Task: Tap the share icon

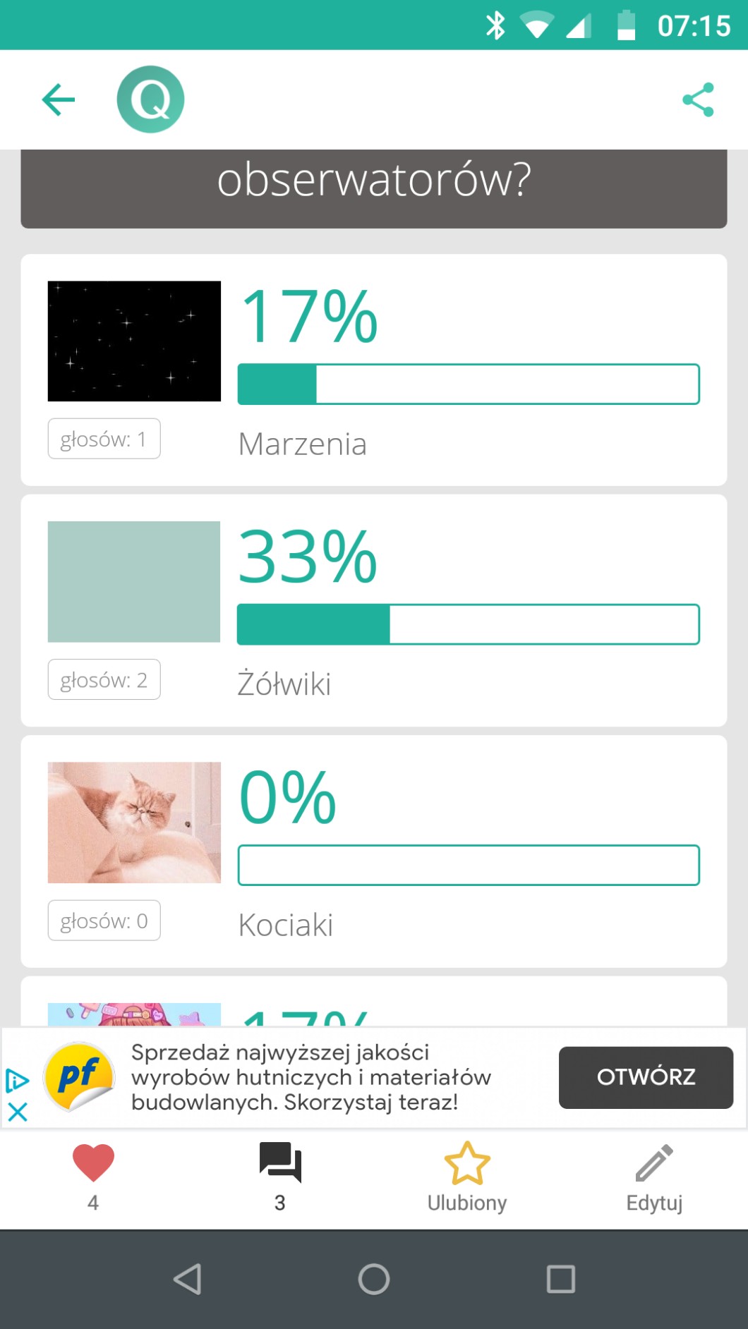Action: (x=698, y=99)
